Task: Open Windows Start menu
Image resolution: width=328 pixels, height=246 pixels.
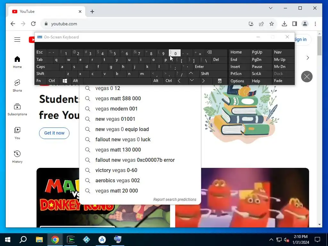Action: 8,240
